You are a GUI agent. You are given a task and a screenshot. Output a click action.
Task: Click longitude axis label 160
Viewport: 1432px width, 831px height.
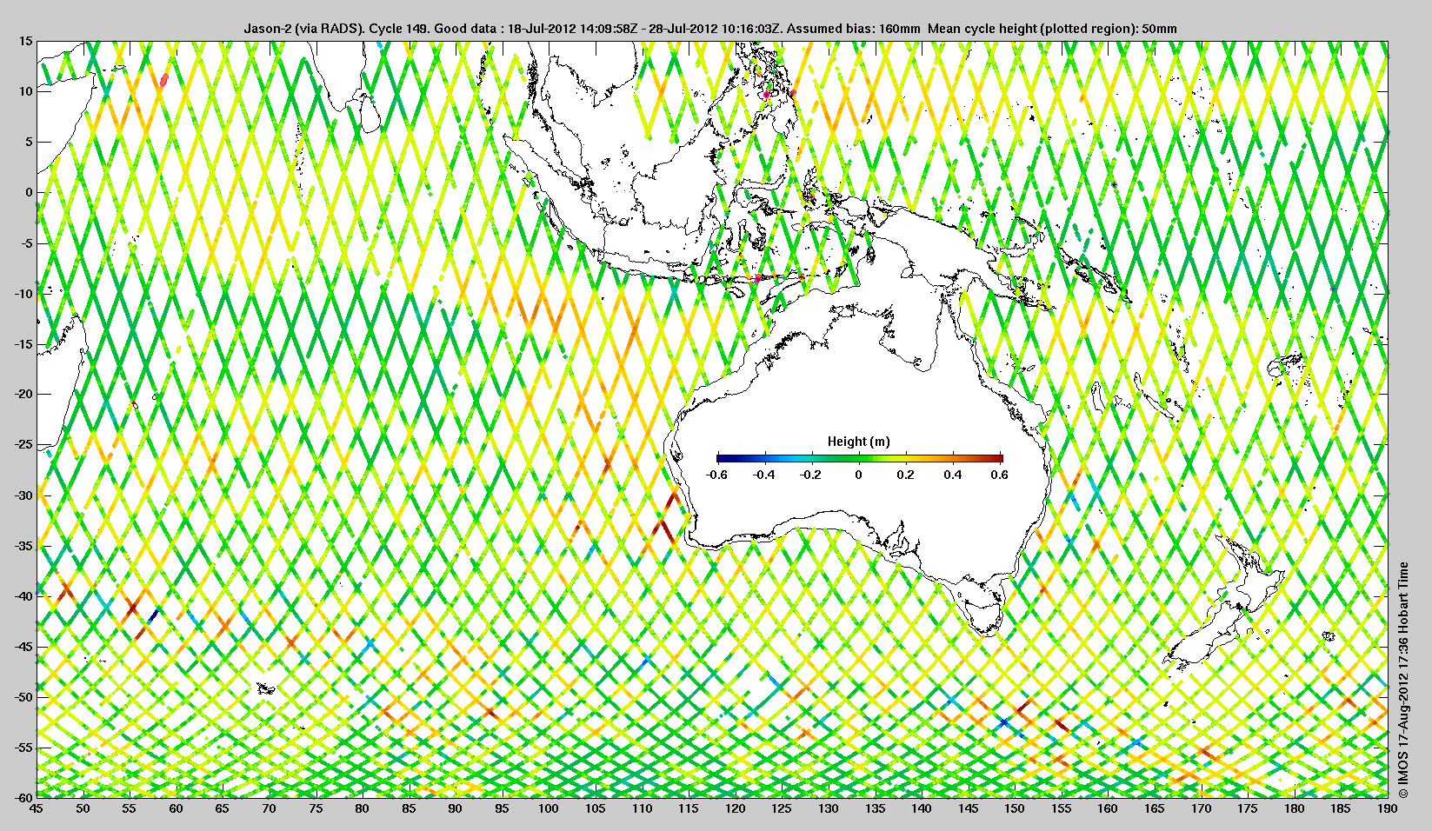[1108, 809]
